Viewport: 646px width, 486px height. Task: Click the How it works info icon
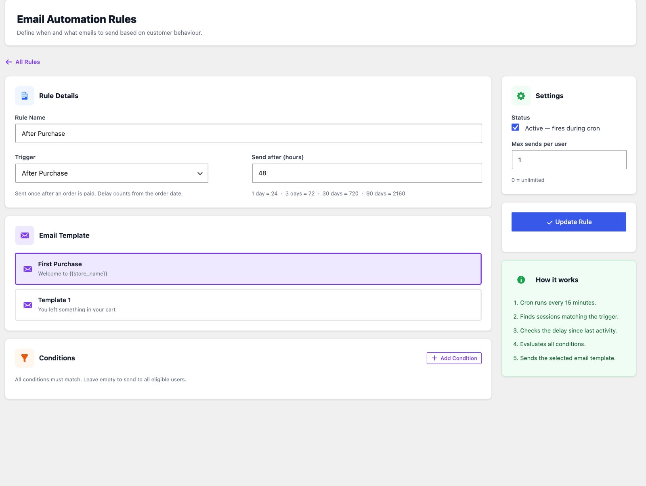[521, 280]
